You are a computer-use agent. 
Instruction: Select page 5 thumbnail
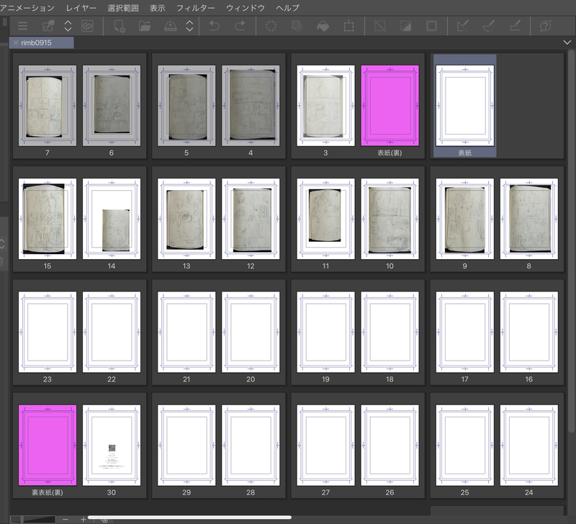click(186, 106)
